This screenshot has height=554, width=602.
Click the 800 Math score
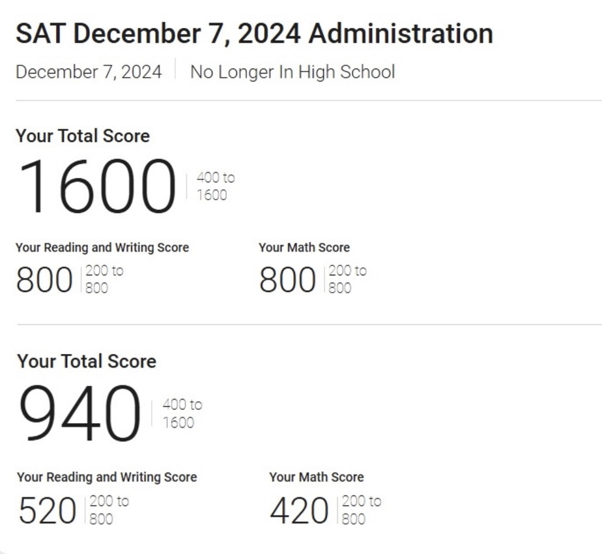(287, 281)
